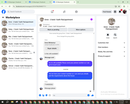Open Mia conversation
Image resolution: width=130 pixels, height=104 pixels.
tap(18, 38)
